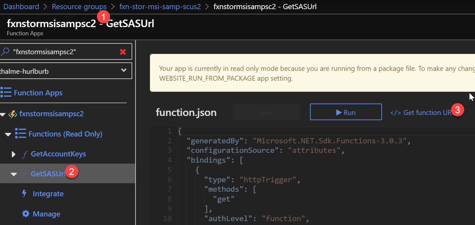This screenshot has height=225, width=475.
Task: Open Manage under GetSASUrl
Action: (x=46, y=214)
